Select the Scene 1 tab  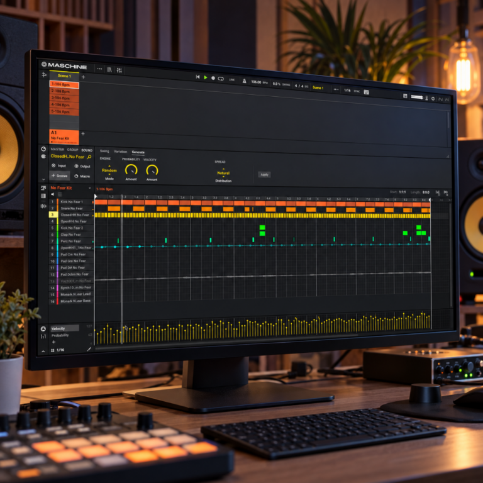click(64, 75)
